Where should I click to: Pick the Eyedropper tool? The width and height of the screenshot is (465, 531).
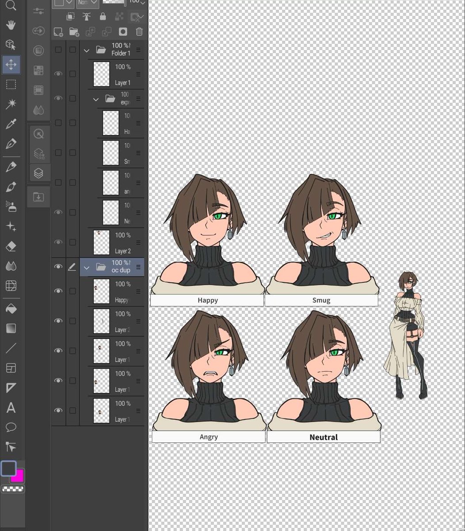11,124
